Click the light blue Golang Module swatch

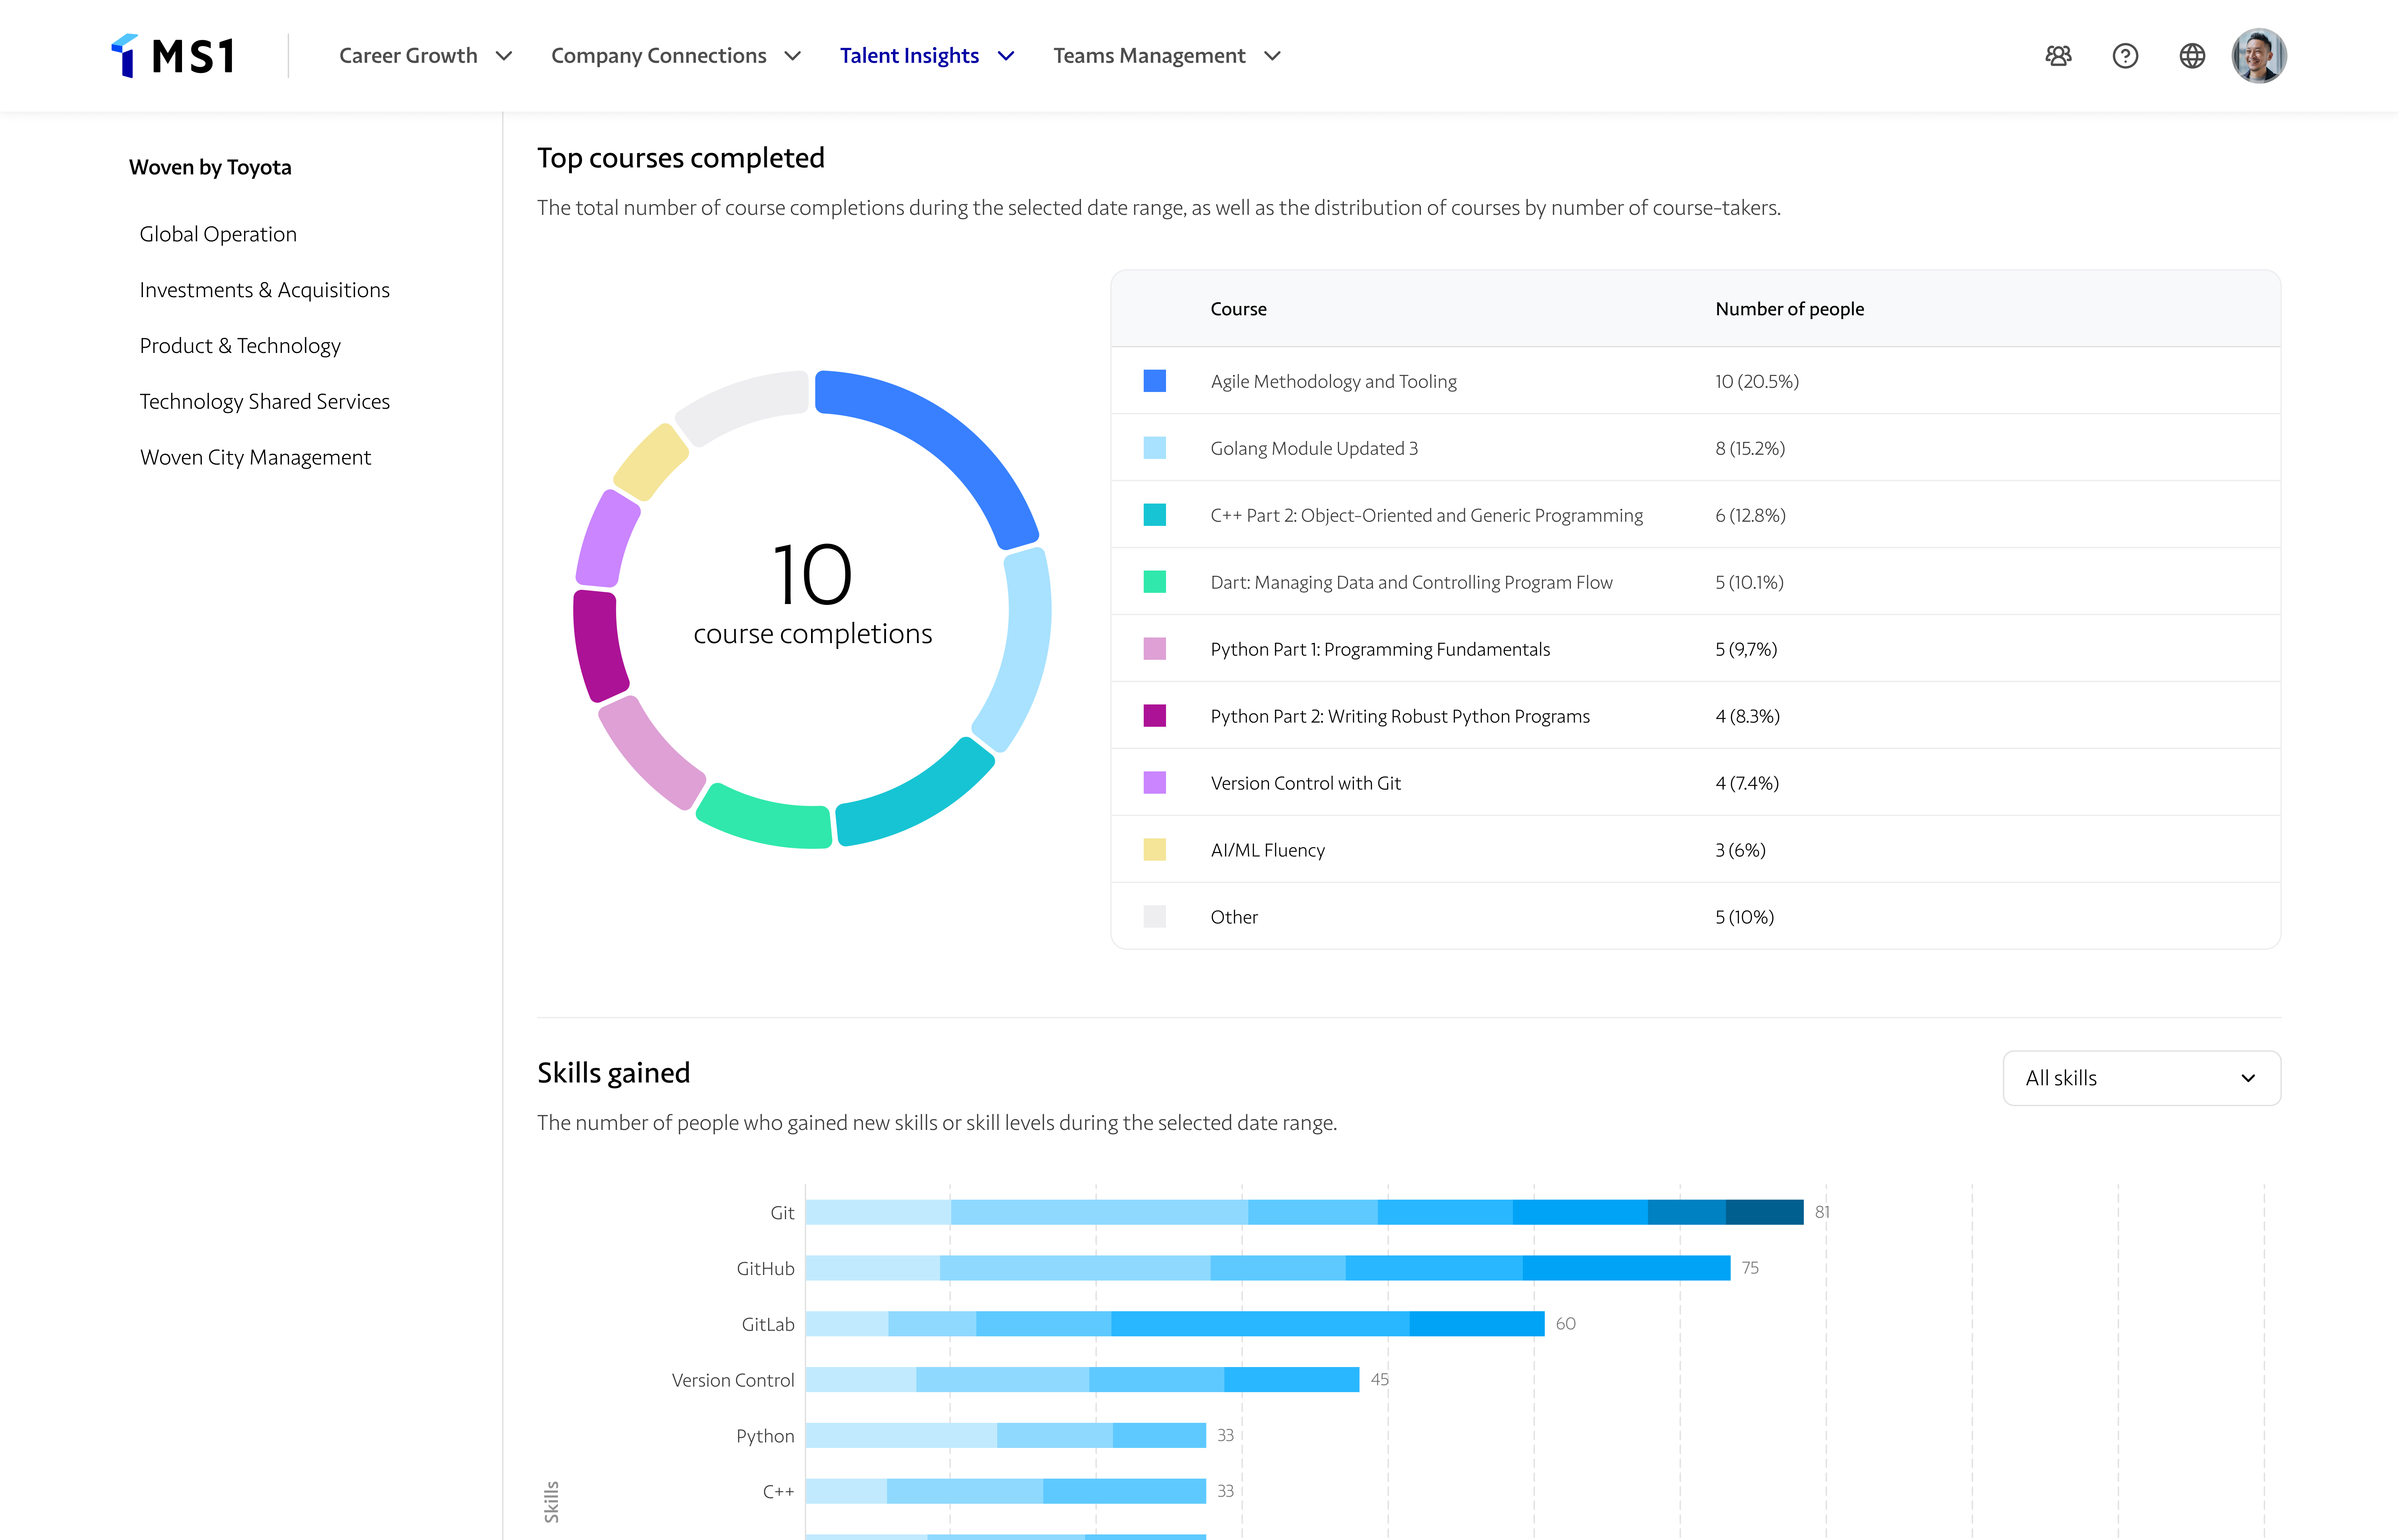[x=1155, y=448]
